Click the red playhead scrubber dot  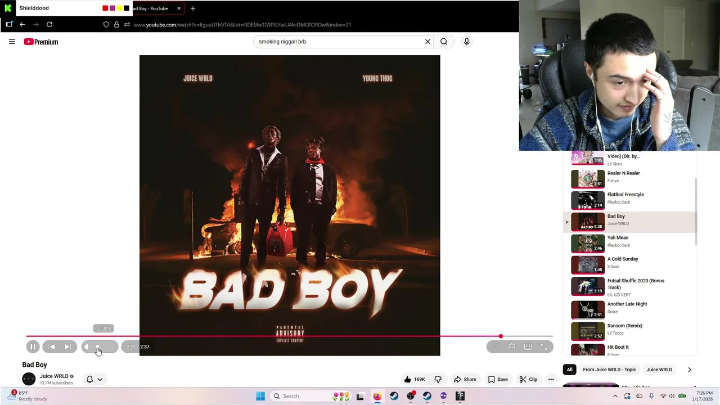pyautogui.click(x=501, y=336)
